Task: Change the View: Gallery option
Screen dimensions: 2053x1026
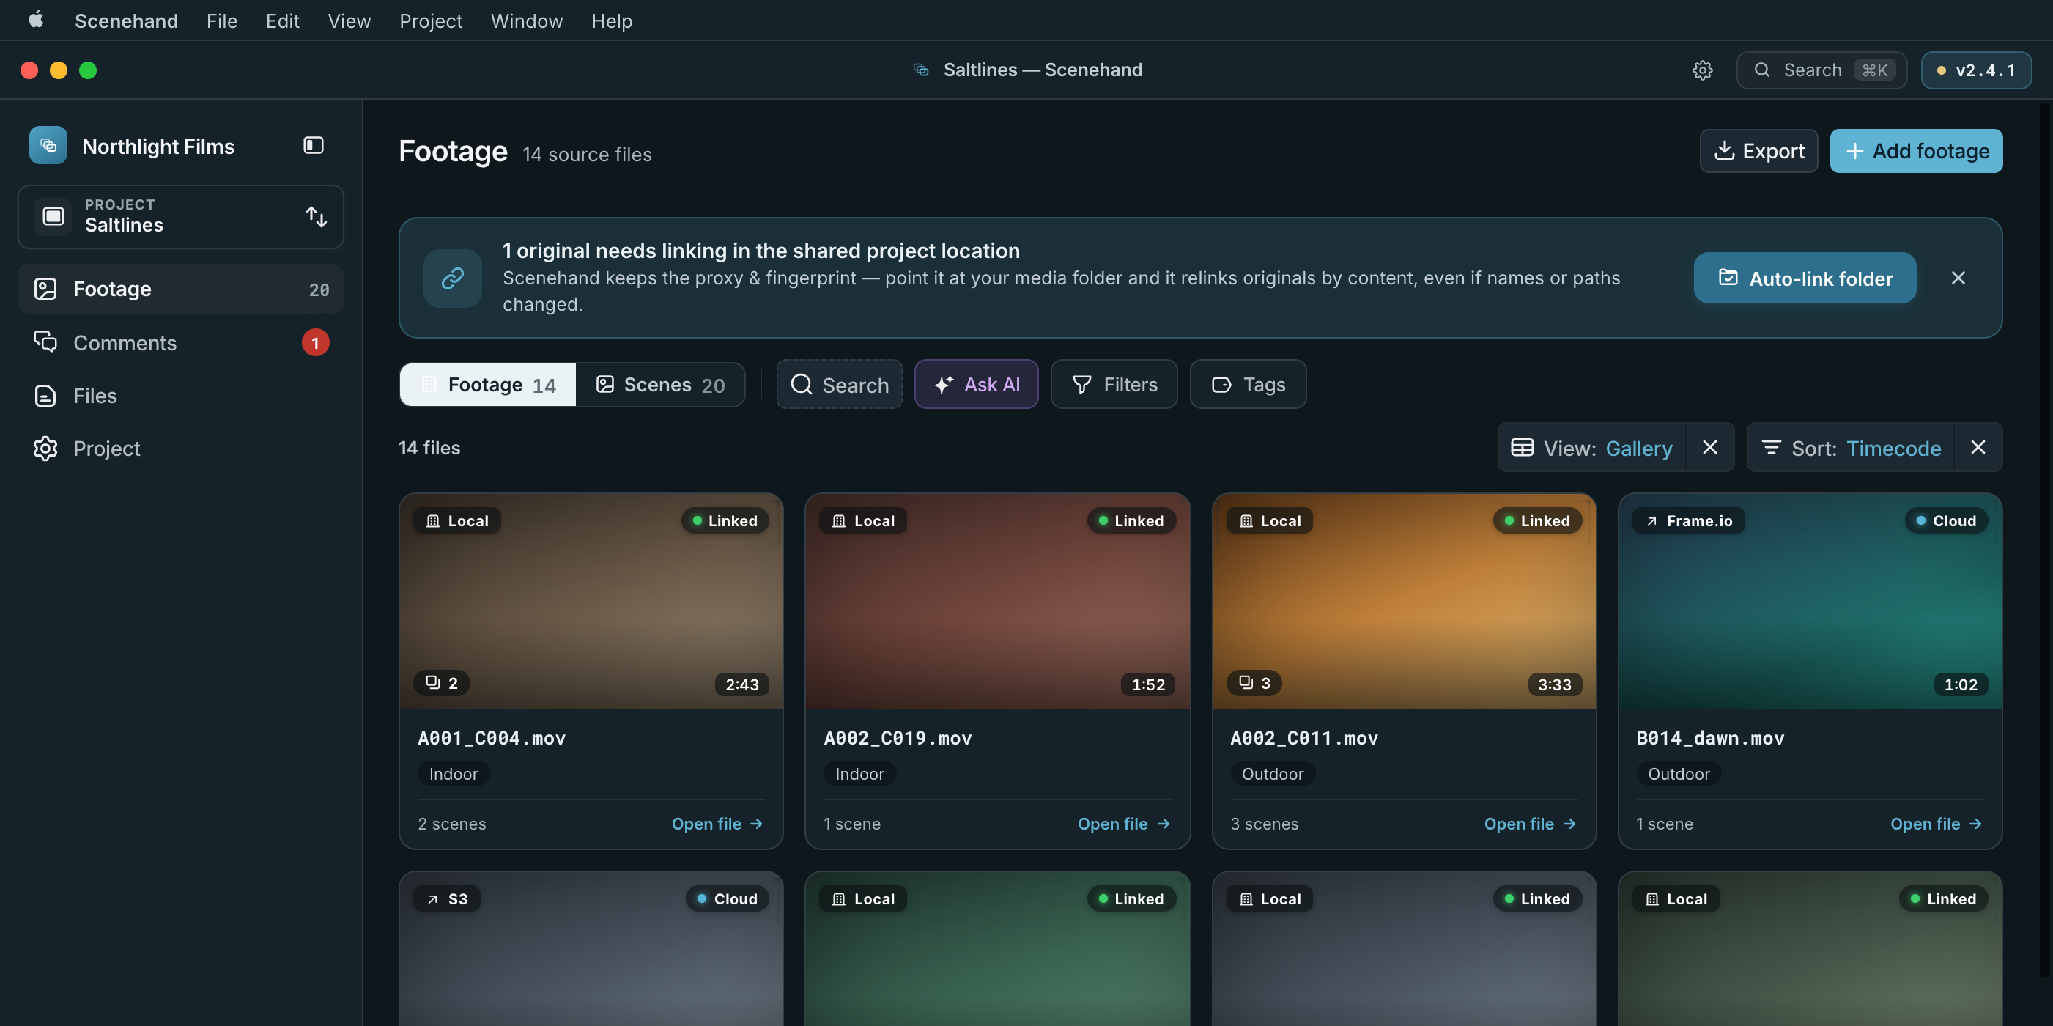Action: click(x=1591, y=448)
